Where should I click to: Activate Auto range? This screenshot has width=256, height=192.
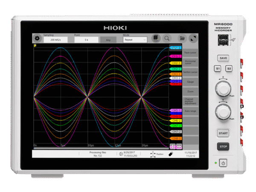pos(190,111)
